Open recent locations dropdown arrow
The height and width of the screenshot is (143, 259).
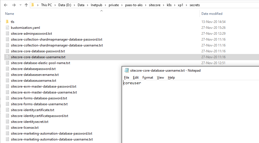click(x=20, y=5)
